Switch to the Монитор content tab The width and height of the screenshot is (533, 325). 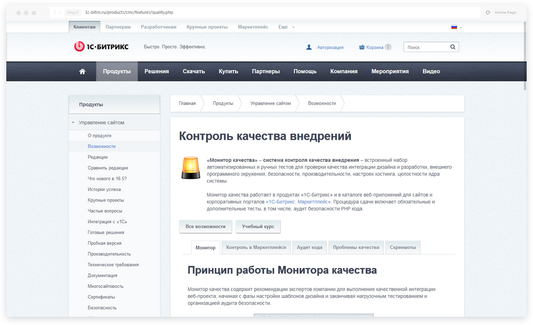pyautogui.click(x=206, y=247)
